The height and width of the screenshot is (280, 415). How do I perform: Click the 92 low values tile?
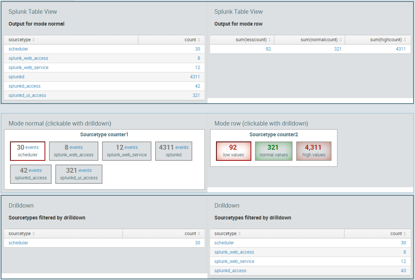(x=233, y=151)
